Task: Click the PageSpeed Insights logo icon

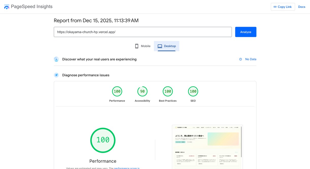Action: click(7, 7)
